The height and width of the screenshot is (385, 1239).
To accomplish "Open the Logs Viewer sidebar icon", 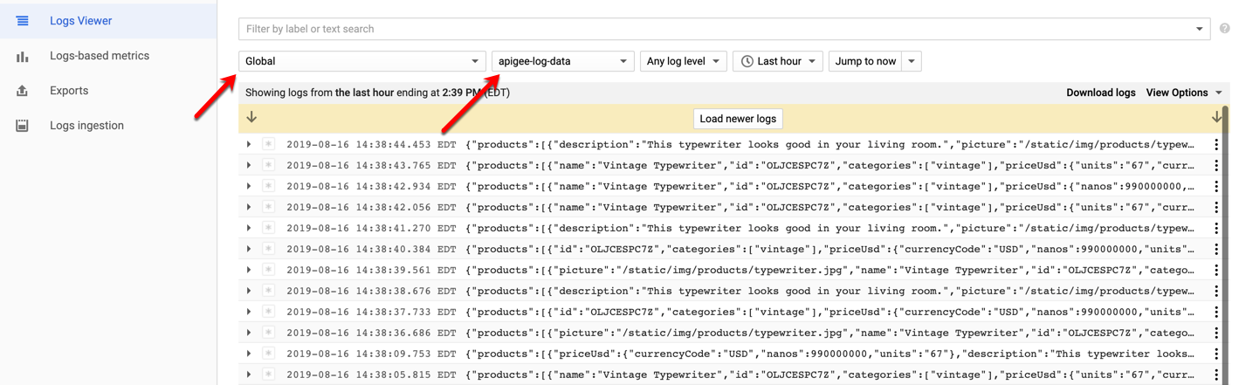I will coord(23,20).
